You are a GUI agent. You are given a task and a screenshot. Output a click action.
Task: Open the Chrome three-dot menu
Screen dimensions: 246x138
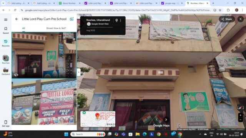pos(243,10)
